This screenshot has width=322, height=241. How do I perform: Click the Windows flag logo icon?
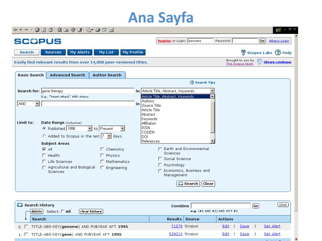point(278,30)
